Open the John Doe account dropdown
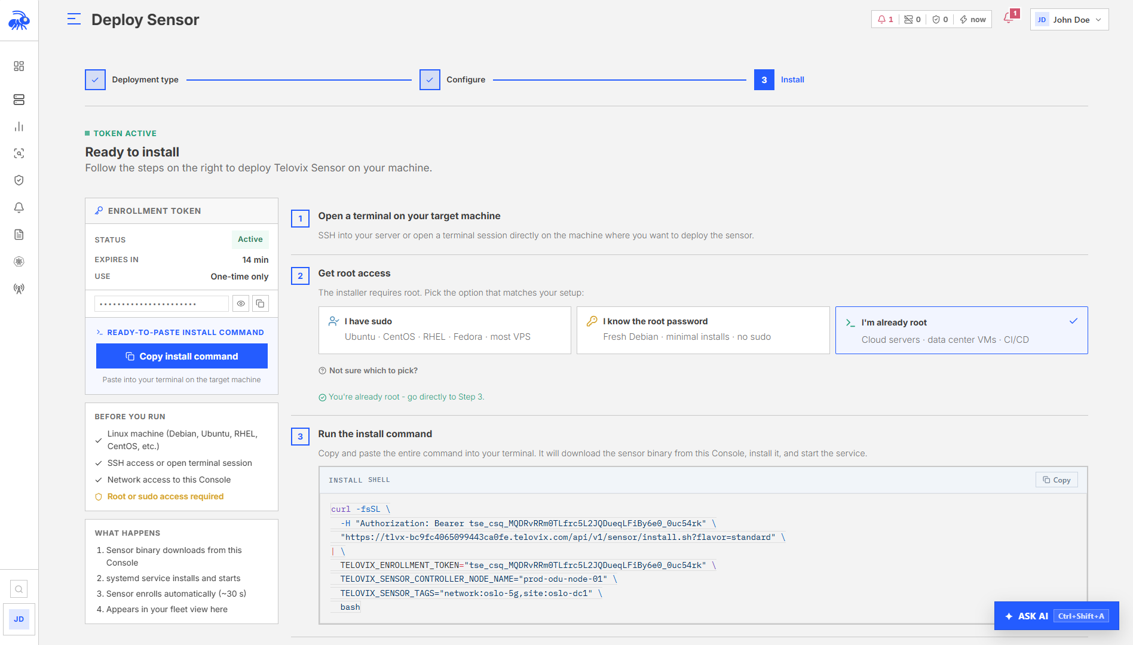This screenshot has height=645, width=1133. [1069, 20]
